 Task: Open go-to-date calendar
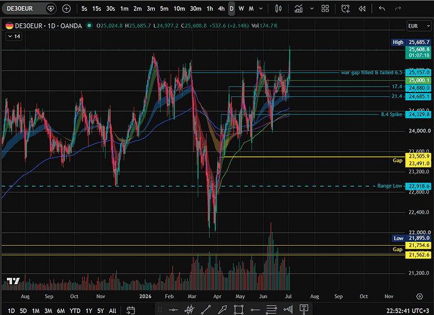131,311
